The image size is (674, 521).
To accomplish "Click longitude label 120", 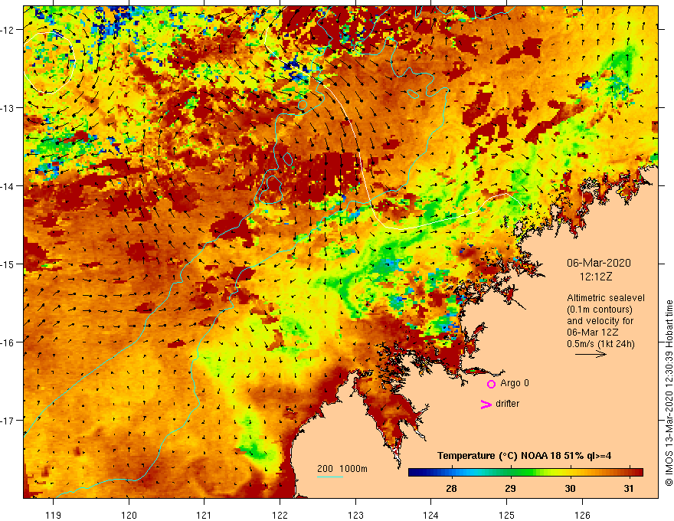I will pyautogui.click(x=129, y=515).
